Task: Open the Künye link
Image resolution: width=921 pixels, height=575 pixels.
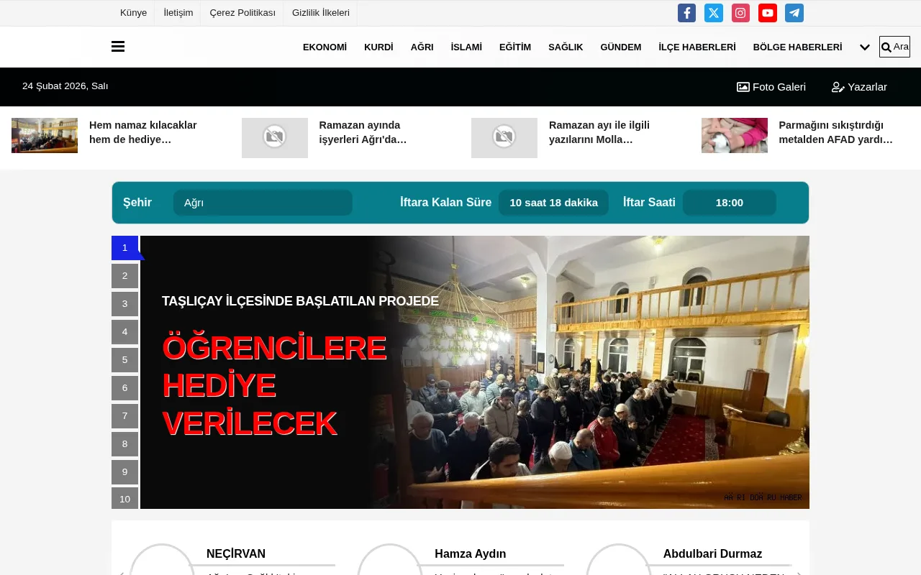Action: (x=133, y=12)
